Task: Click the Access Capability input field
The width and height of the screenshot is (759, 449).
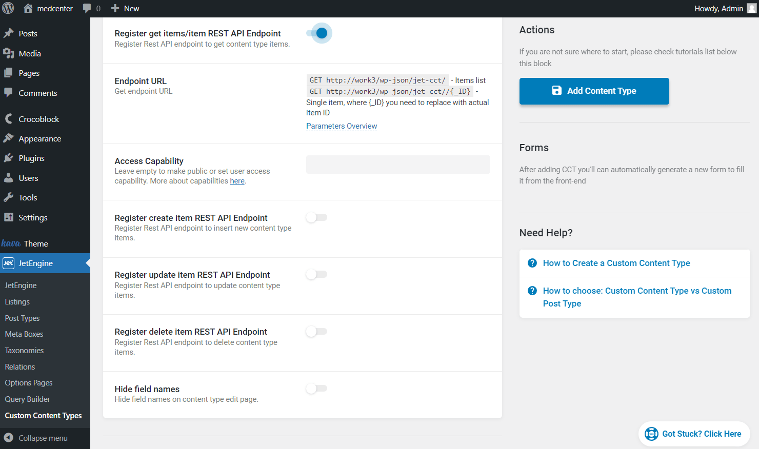Action: point(398,165)
